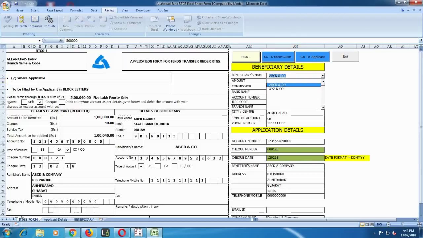Toggle the Cheque checkbox

click(40, 102)
